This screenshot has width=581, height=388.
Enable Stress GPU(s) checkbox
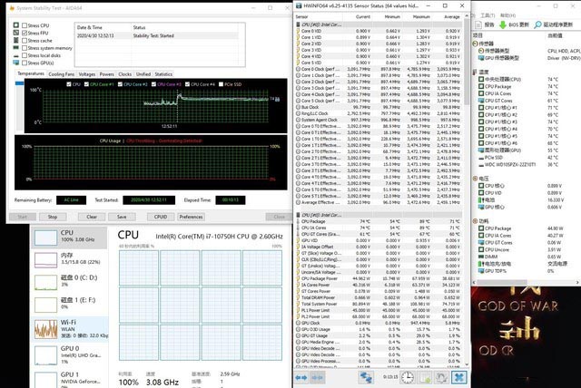tap(25, 63)
